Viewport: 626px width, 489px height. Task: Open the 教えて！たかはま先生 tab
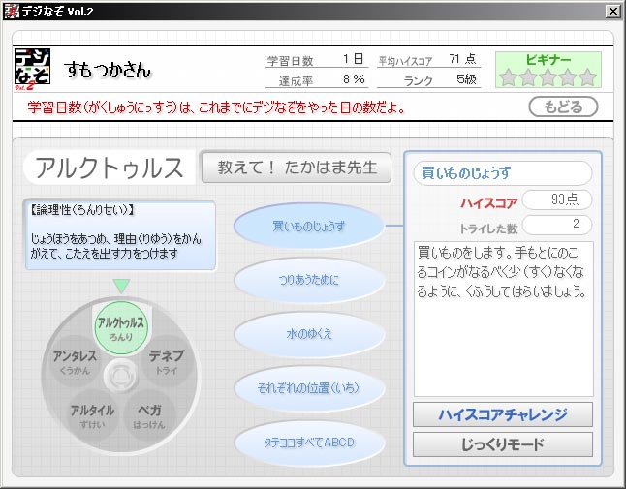(x=296, y=167)
